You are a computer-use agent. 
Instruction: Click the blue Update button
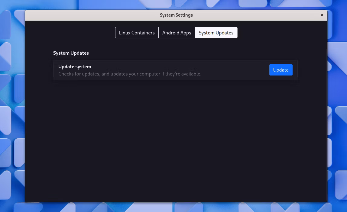pos(281,70)
